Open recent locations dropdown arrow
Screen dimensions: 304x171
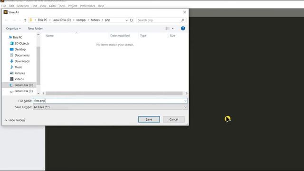[x=20, y=20]
